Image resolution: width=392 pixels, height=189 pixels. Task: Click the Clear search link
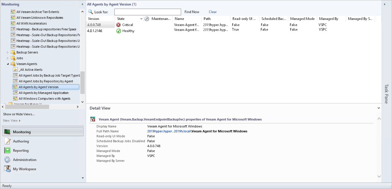click(213, 12)
